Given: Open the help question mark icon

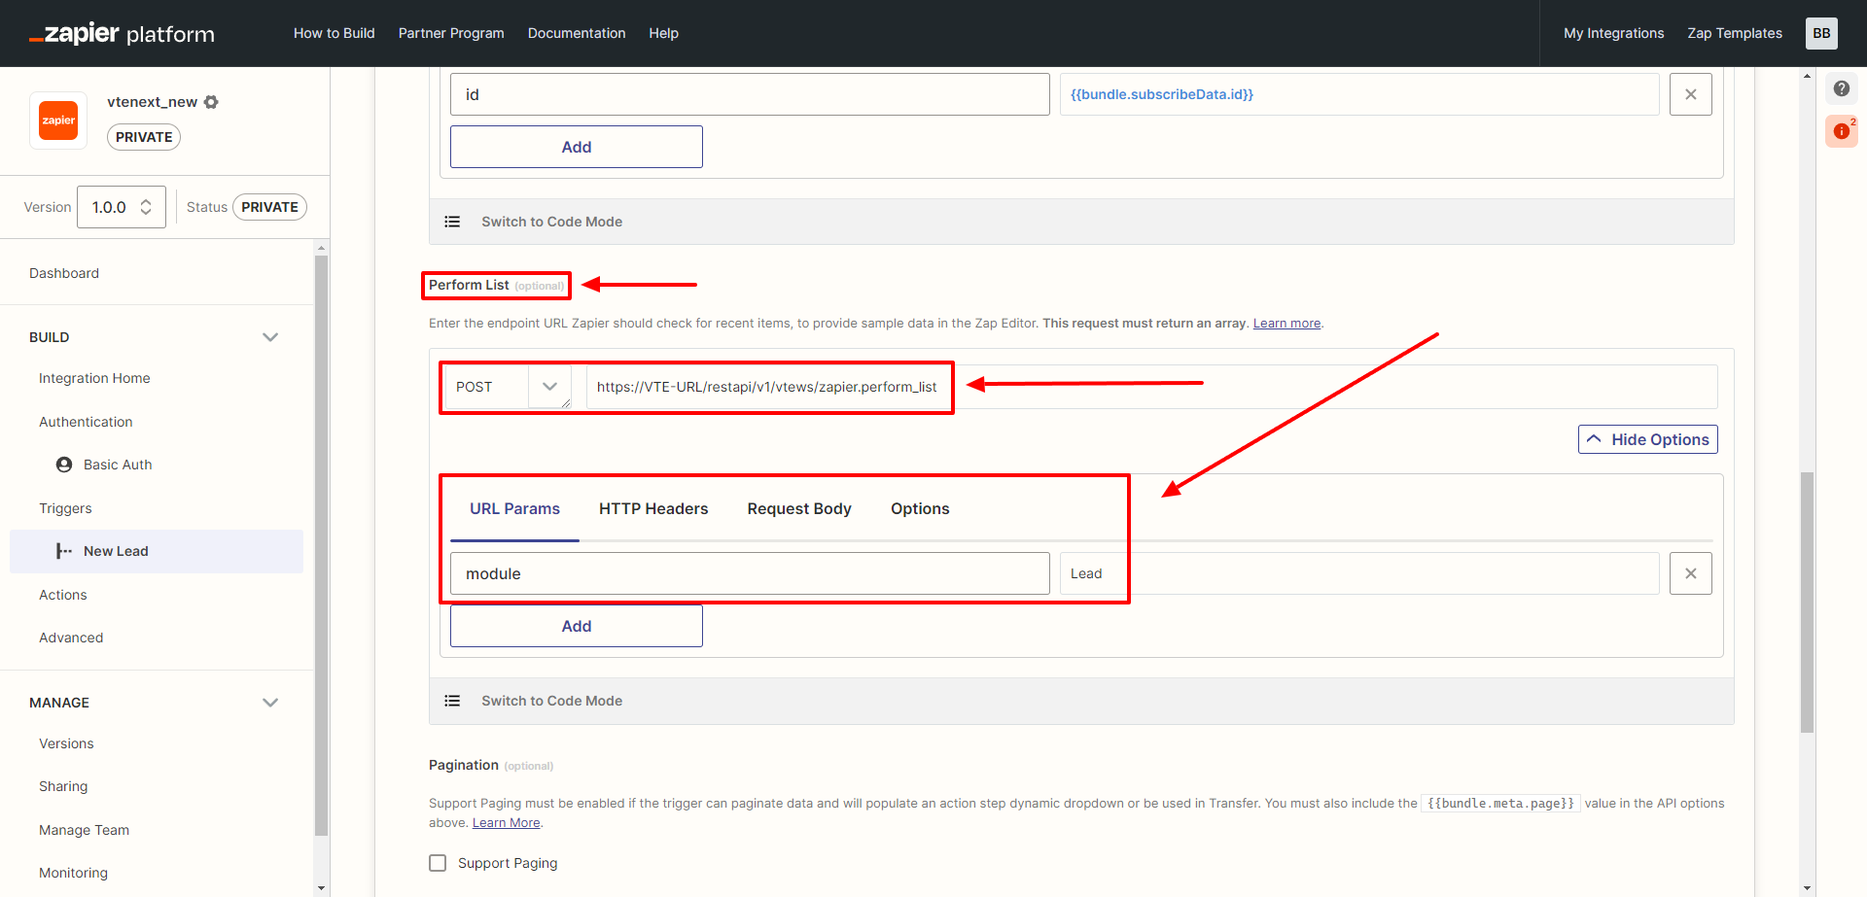Looking at the screenshot, I should (1842, 88).
